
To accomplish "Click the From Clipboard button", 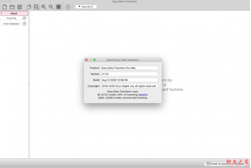I will [11, 24].
